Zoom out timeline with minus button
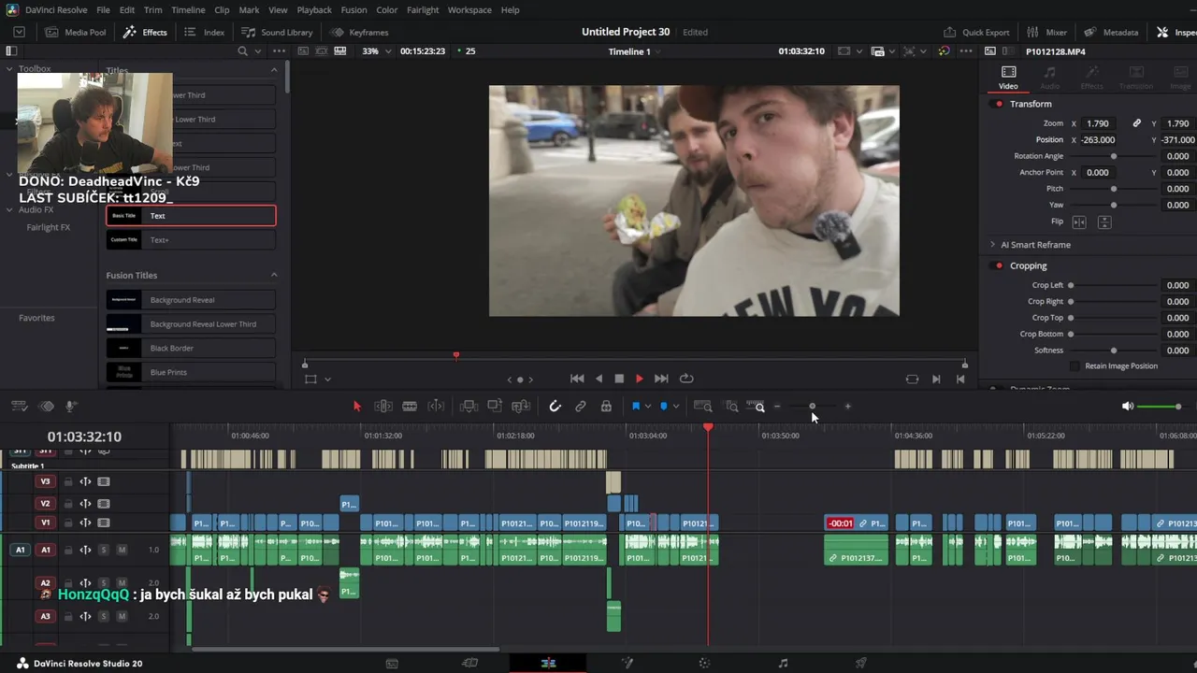This screenshot has height=673, width=1197. (x=777, y=407)
